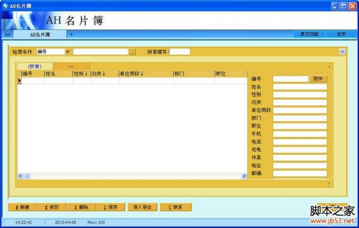This screenshot has width=359, height=228.
Task: Focus the 电话 detail field
Action: point(300,142)
